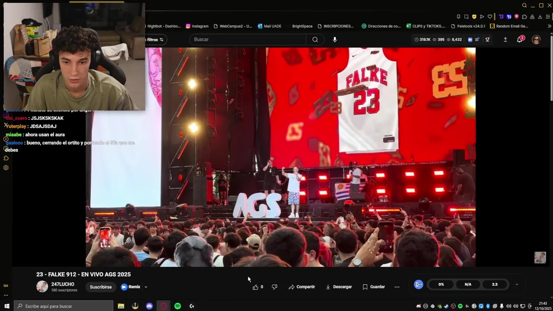The height and width of the screenshot is (311, 553).
Task: Open the Mail UADE bookmark
Action: 269,26
